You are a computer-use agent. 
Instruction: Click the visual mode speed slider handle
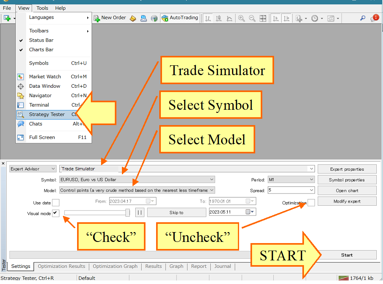click(127, 212)
